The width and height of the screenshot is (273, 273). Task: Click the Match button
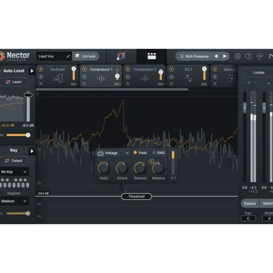[x=267, y=203]
